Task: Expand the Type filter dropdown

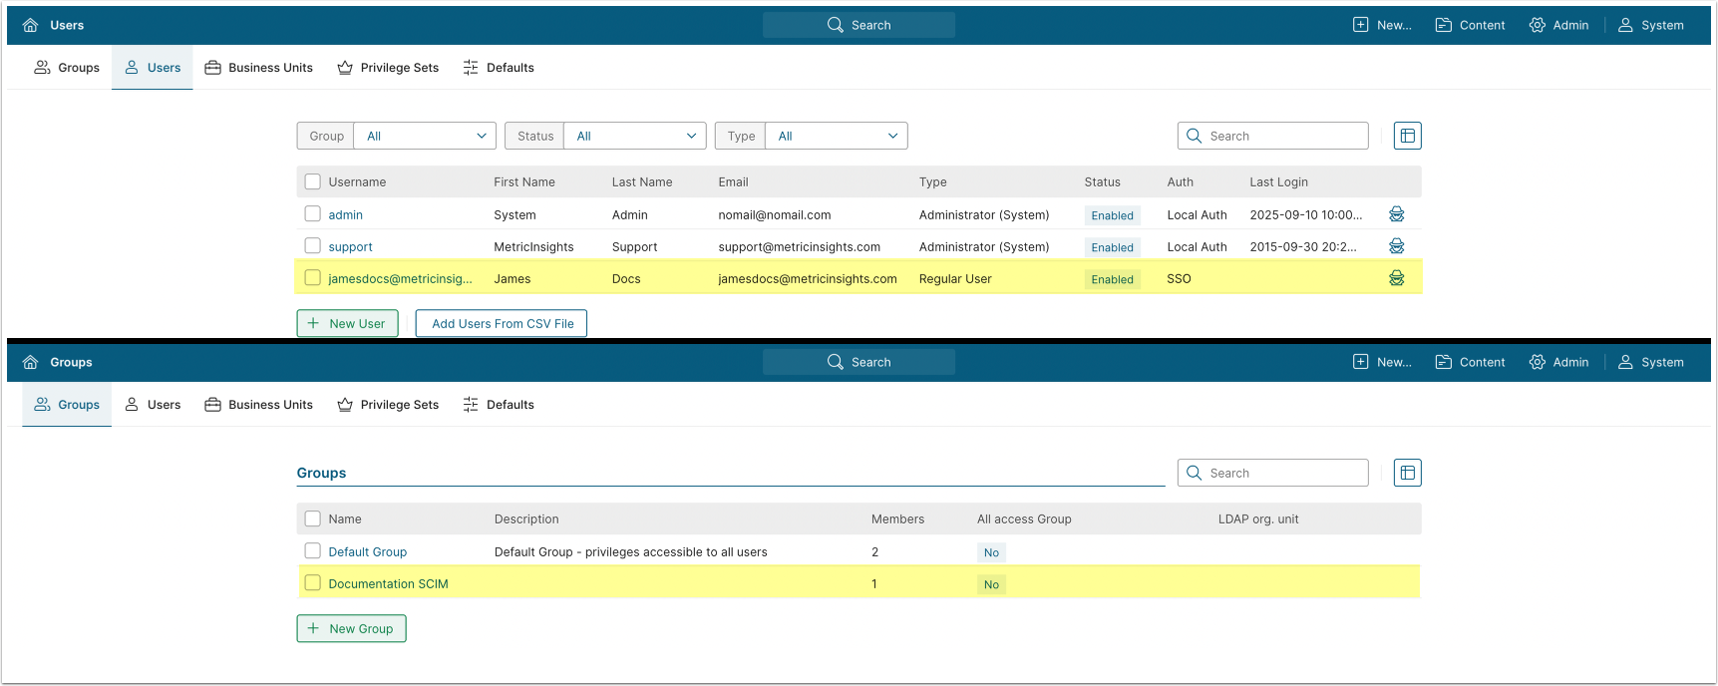Action: click(x=836, y=136)
